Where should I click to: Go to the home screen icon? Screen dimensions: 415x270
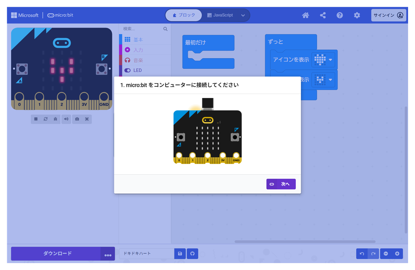(x=305, y=15)
